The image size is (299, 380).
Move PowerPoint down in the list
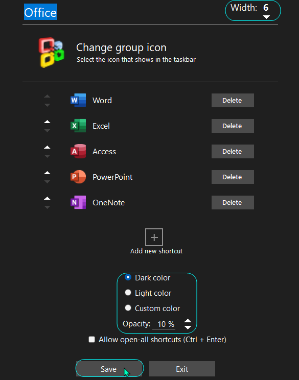(x=47, y=182)
